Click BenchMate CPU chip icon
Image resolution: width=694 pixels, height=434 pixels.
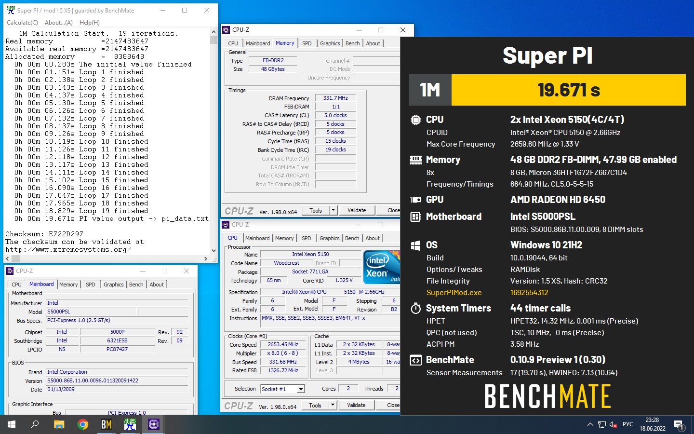point(415,120)
